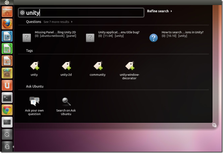Click the Ask Ubuntu section header
This screenshot has width=223, height=153.
pyautogui.click(x=35, y=86)
